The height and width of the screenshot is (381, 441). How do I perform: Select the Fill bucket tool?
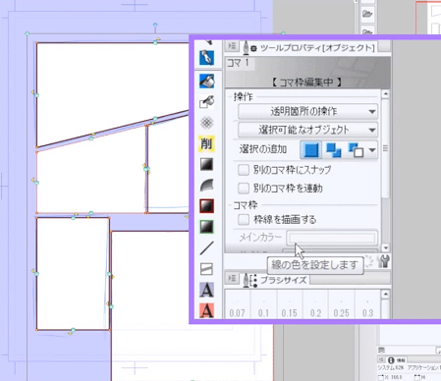coord(206,81)
